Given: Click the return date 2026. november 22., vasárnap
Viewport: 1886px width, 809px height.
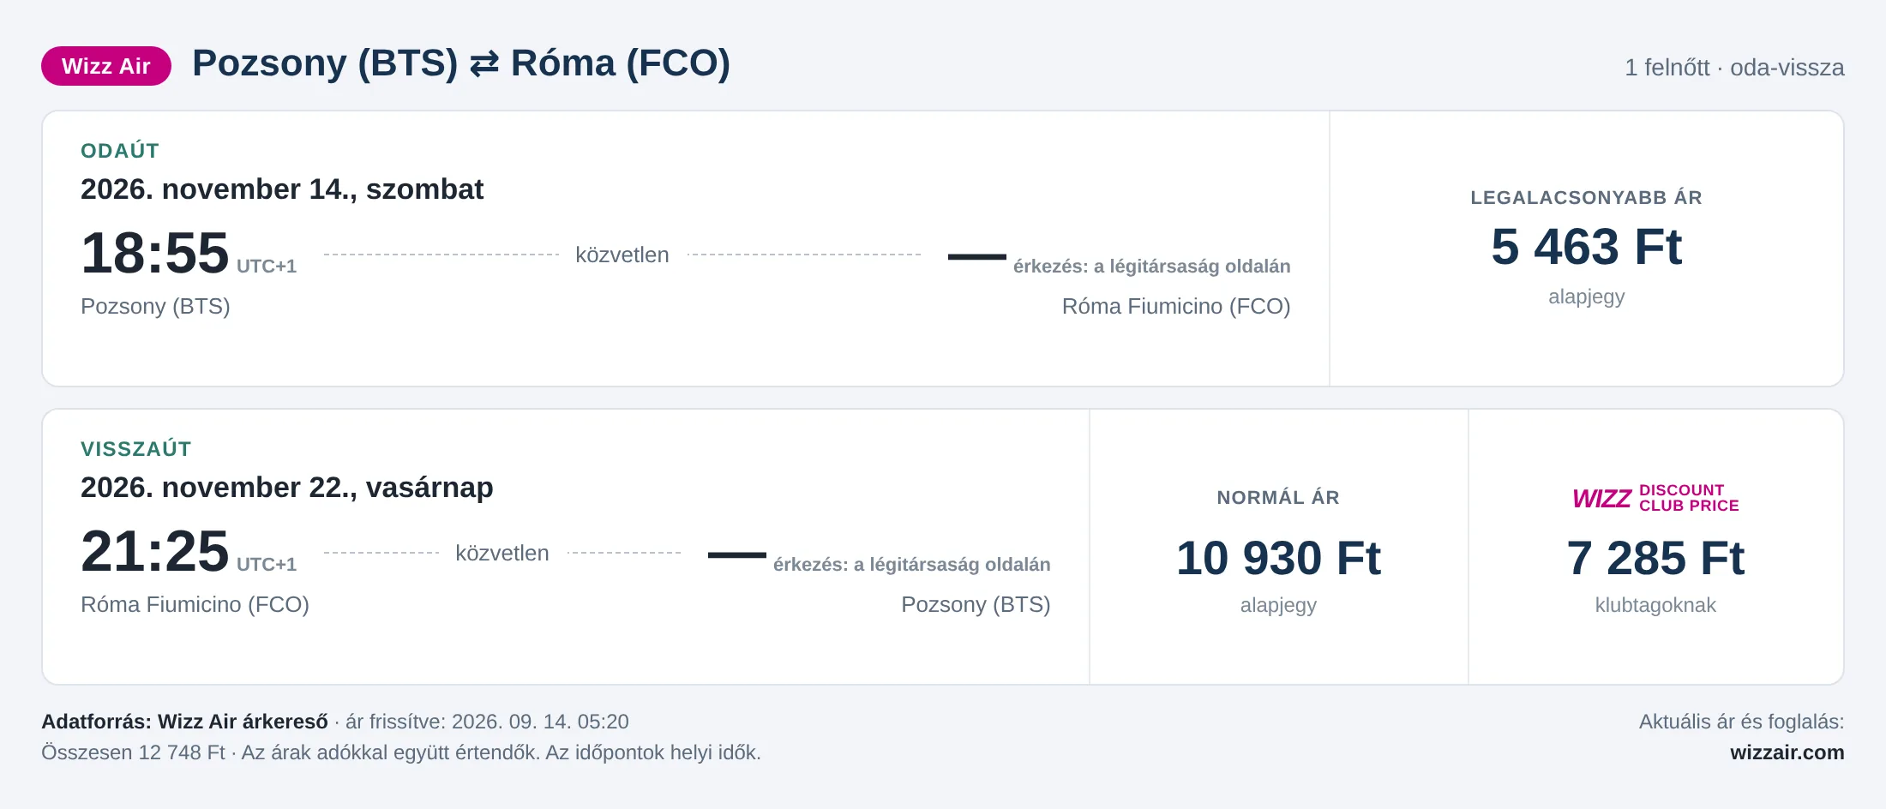Looking at the screenshot, I should 287,488.
